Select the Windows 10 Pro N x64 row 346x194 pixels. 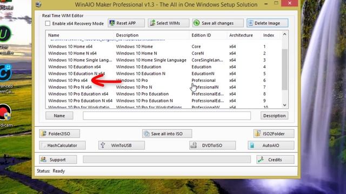pyautogui.click(x=163, y=87)
